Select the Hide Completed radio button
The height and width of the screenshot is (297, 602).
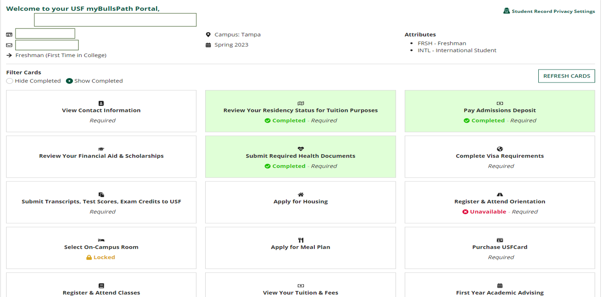[x=10, y=81]
